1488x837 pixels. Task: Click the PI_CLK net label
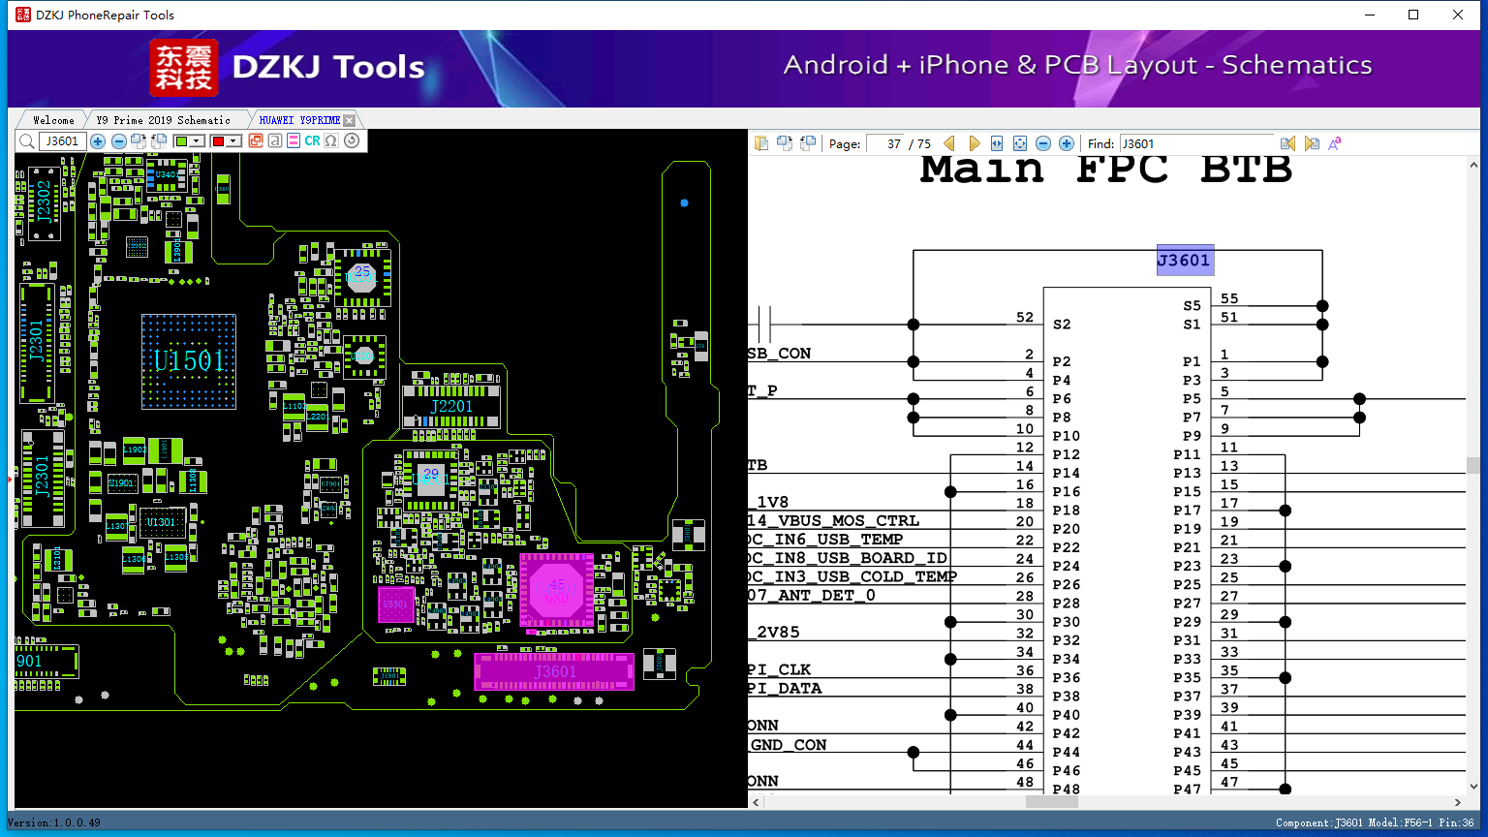pyautogui.click(x=779, y=669)
